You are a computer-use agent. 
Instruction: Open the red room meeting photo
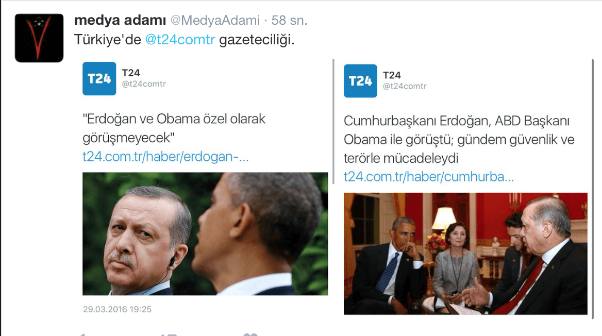click(465, 254)
